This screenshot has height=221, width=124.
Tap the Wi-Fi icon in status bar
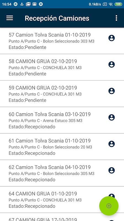[x=111, y=4]
